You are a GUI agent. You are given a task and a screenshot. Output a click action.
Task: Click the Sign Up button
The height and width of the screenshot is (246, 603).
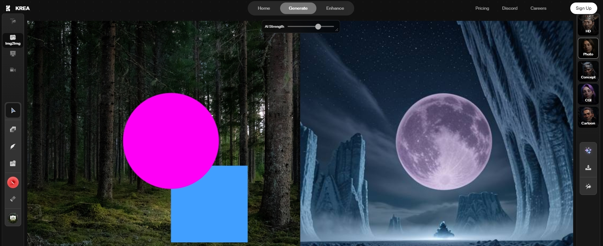tap(583, 8)
